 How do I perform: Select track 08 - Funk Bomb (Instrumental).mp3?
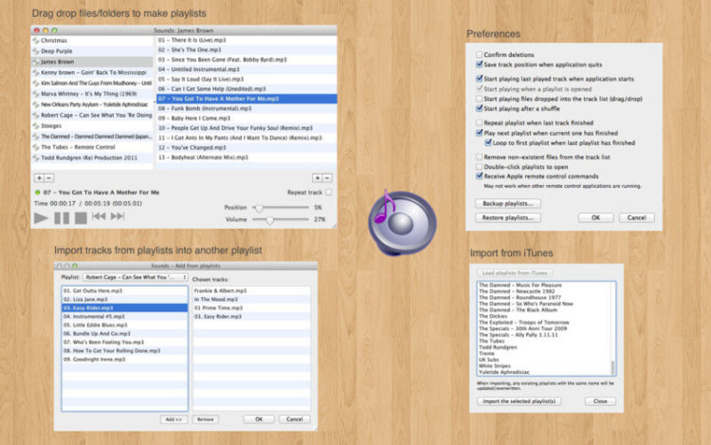[246, 108]
